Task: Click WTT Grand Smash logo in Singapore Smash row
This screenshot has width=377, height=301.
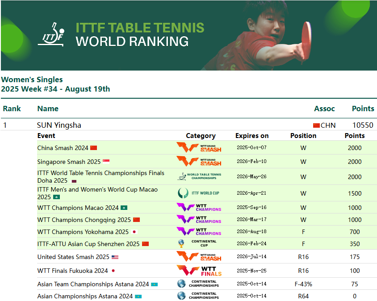Action: pyautogui.click(x=199, y=161)
